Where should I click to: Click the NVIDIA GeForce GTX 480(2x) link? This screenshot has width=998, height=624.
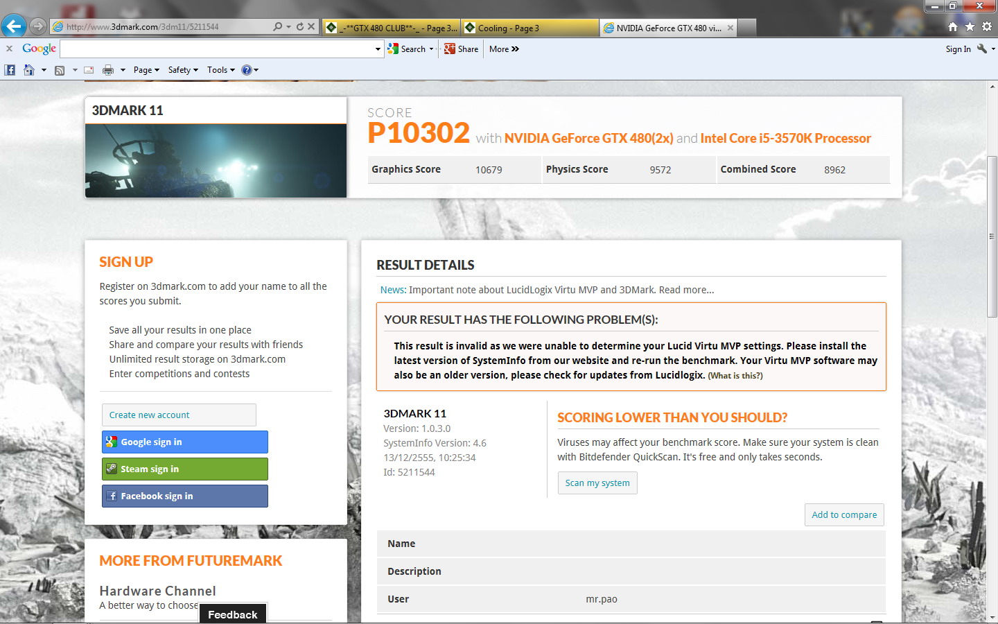coord(589,138)
